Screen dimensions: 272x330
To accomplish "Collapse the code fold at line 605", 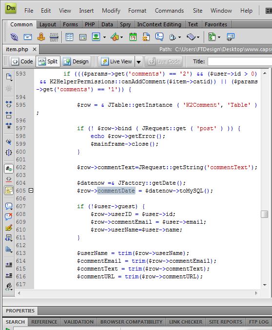I will tap(31, 191).
